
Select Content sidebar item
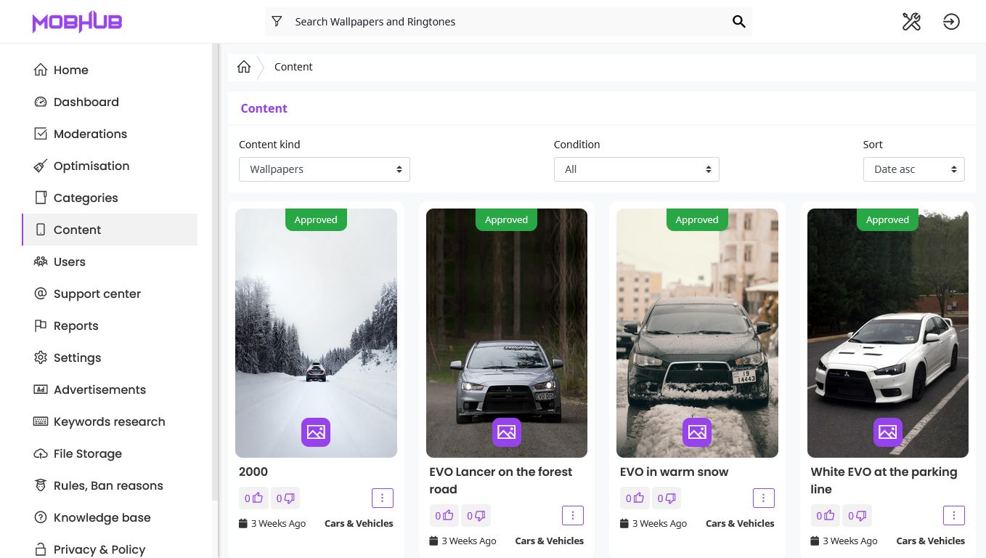[110, 230]
